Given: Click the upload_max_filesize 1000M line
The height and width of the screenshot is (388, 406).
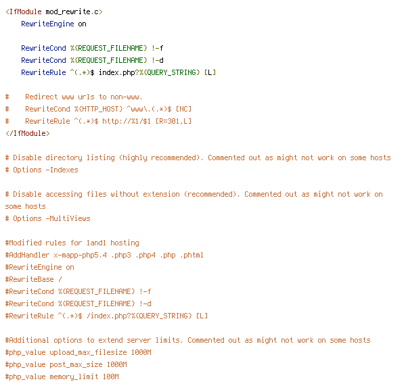Looking at the screenshot, I should 78,352.
